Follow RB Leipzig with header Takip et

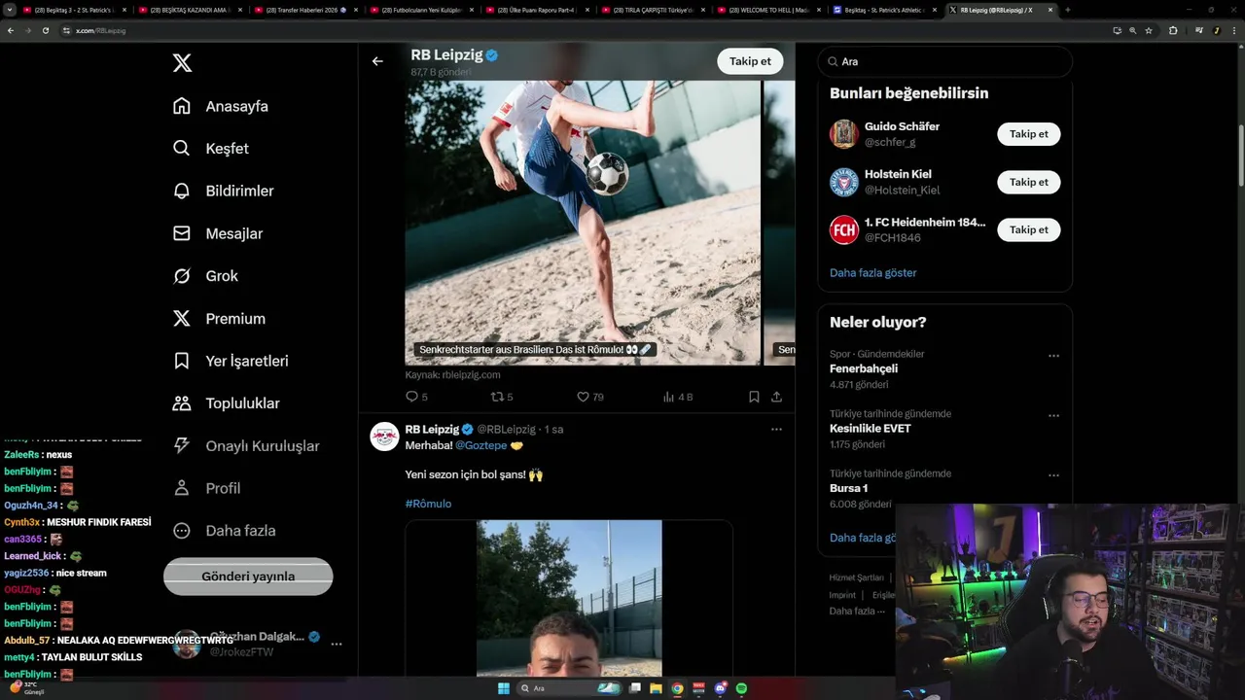750,61
